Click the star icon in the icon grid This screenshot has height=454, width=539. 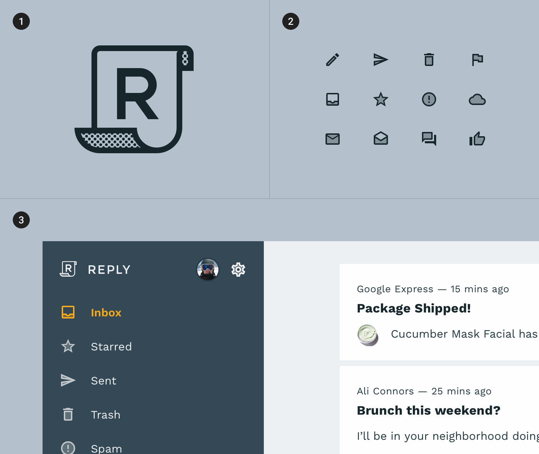[x=380, y=100]
